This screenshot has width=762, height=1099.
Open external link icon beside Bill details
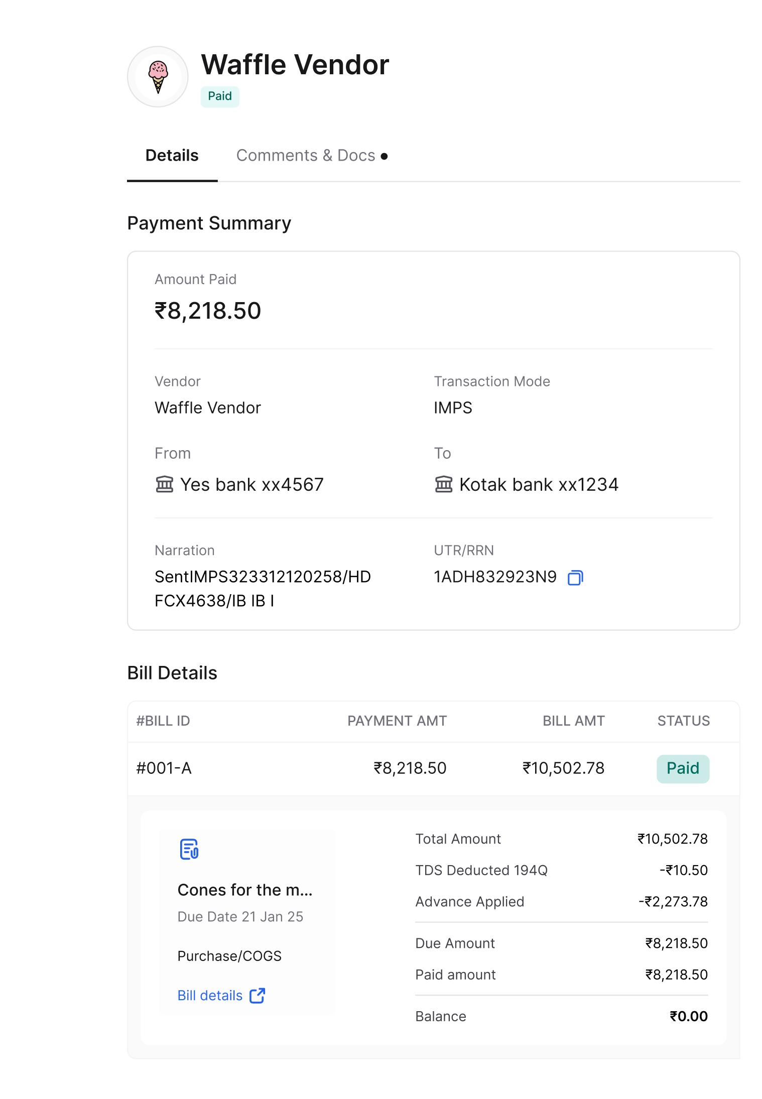coord(258,996)
